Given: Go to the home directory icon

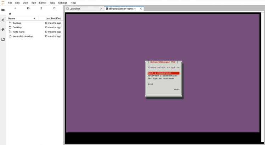Looking at the screenshot, I should (10, 14).
